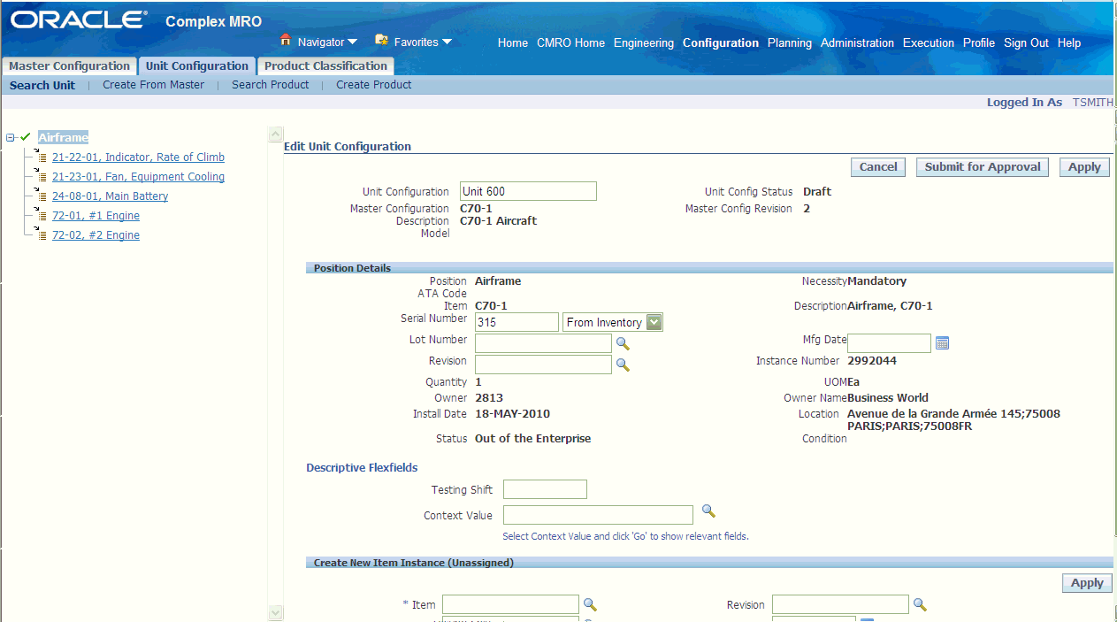This screenshot has width=1117, height=622.
Task: Click the icon beside 21-22-01 Indicator node
Action: click(x=41, y=157)
